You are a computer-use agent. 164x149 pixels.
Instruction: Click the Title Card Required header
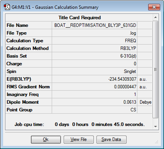click(x=80, y=18)
